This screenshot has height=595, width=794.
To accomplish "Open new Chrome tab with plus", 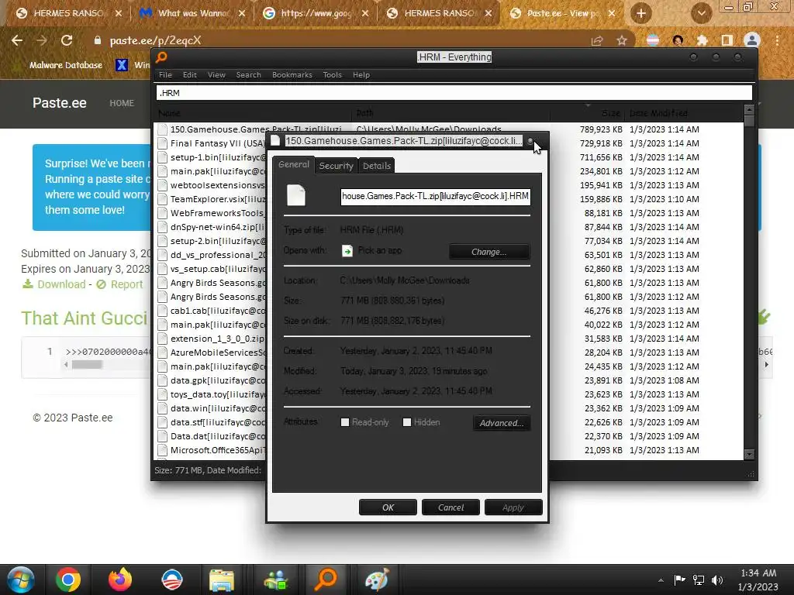I will pyautogui.click(x=641, y=13).
